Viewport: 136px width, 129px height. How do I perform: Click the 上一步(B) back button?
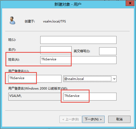click(71, 119)
